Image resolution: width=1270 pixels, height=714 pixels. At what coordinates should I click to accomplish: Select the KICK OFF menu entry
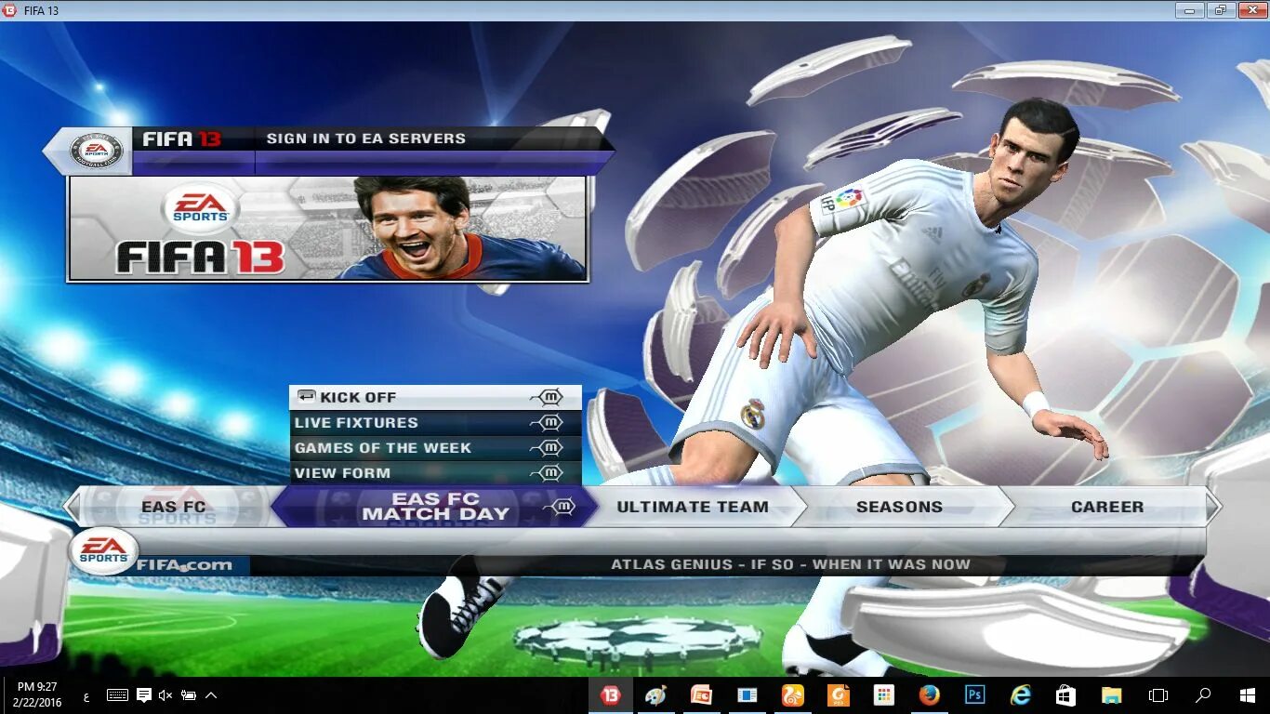(x=435, y=397)
